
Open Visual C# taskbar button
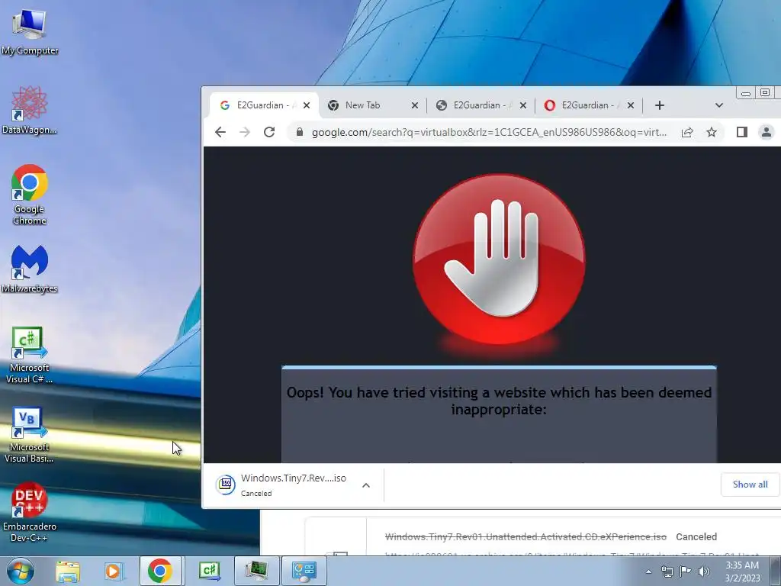pos(209,571)
